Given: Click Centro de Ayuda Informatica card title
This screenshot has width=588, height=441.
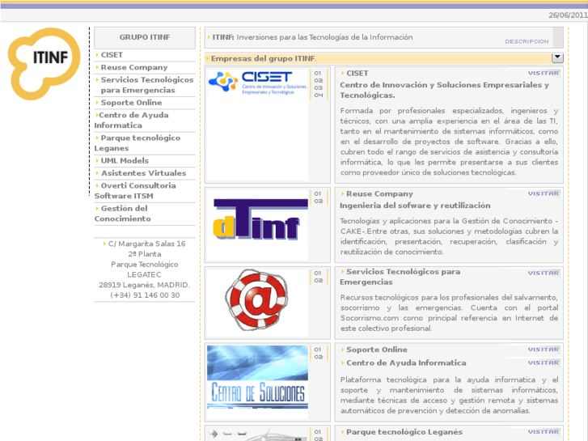Looking at the screenshot, I should pyautogui.click(x=406, y=363).
